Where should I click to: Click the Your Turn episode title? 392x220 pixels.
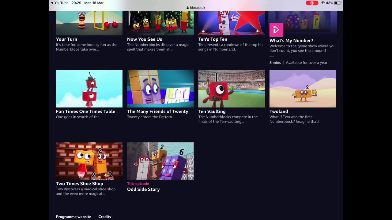[66, 39]
